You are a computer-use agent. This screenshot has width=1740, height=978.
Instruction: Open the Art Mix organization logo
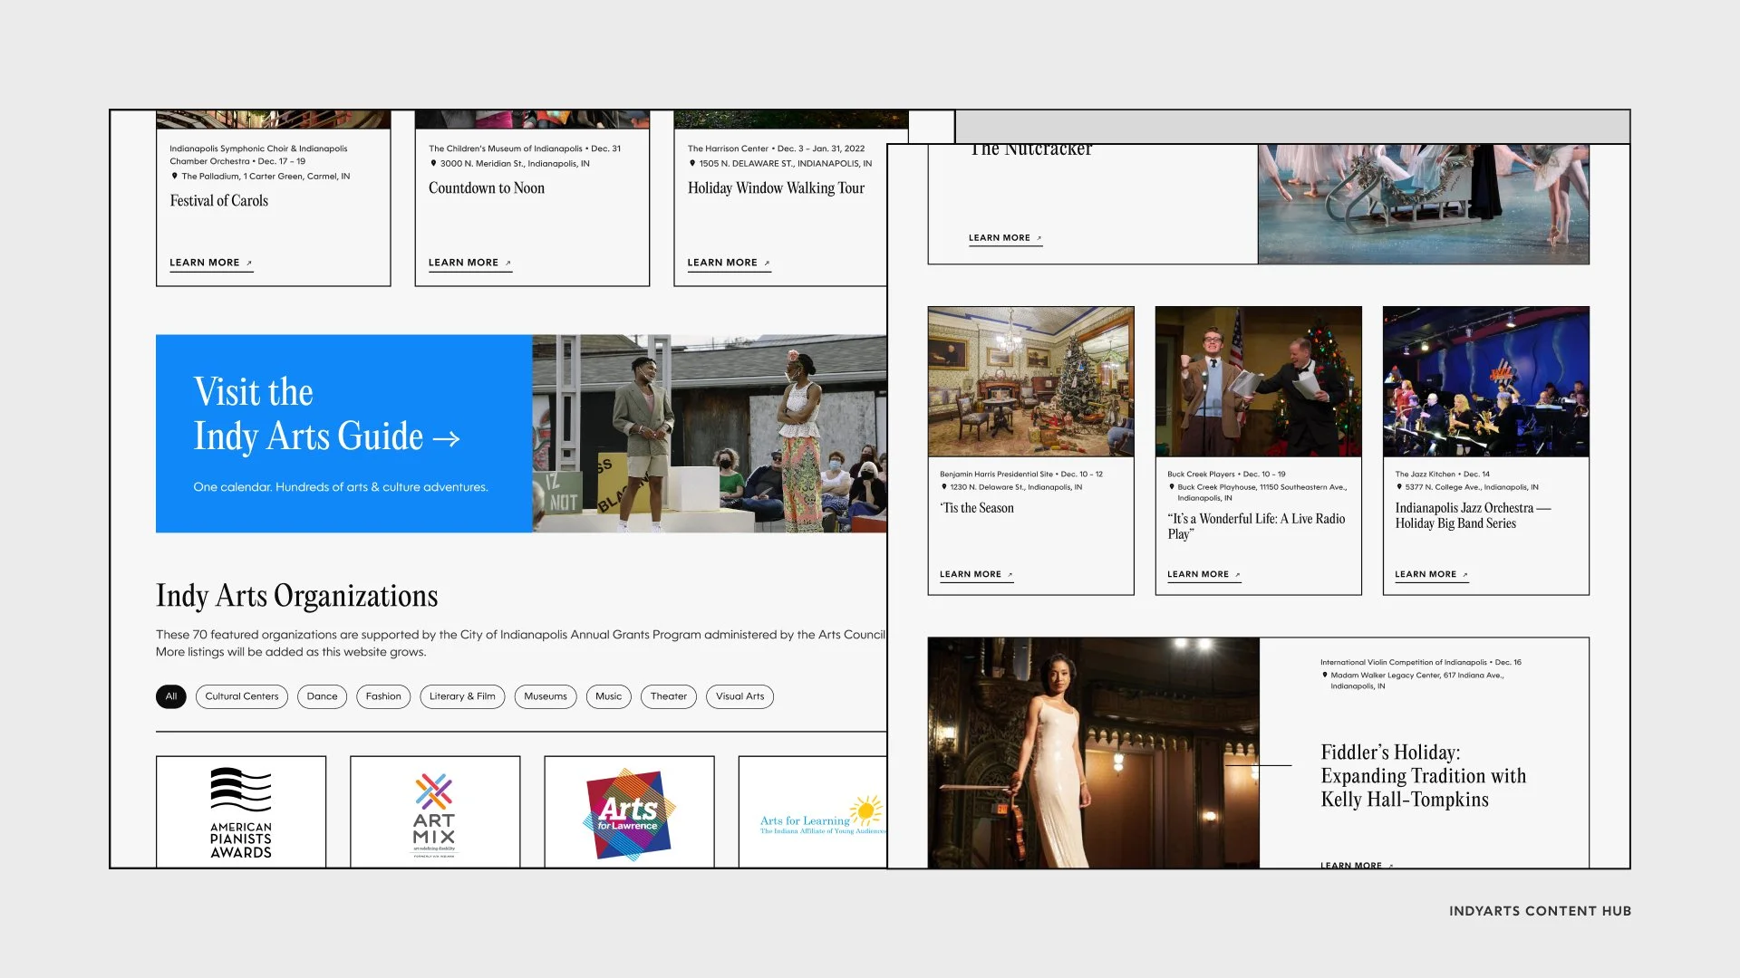434,812
